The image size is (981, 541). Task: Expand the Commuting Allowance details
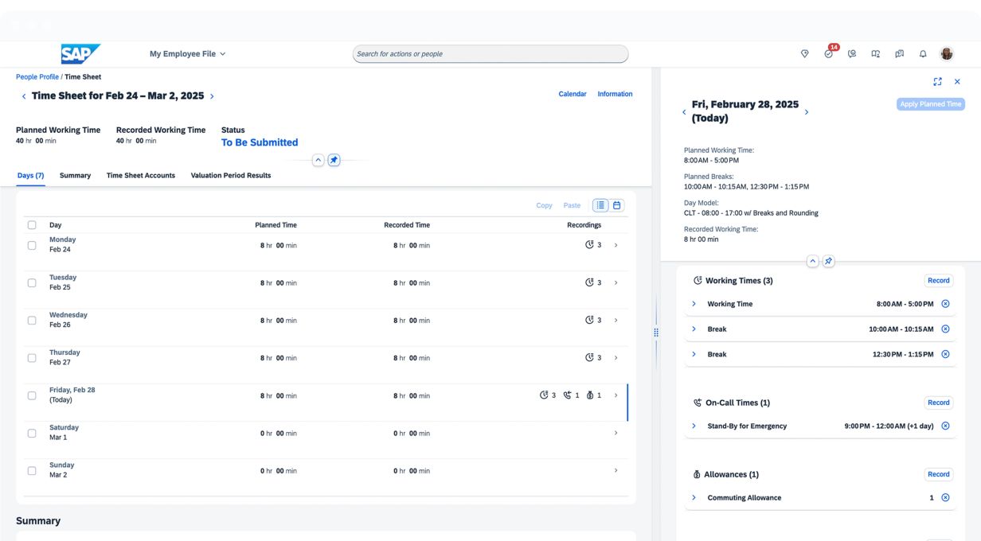click(694, 497)
